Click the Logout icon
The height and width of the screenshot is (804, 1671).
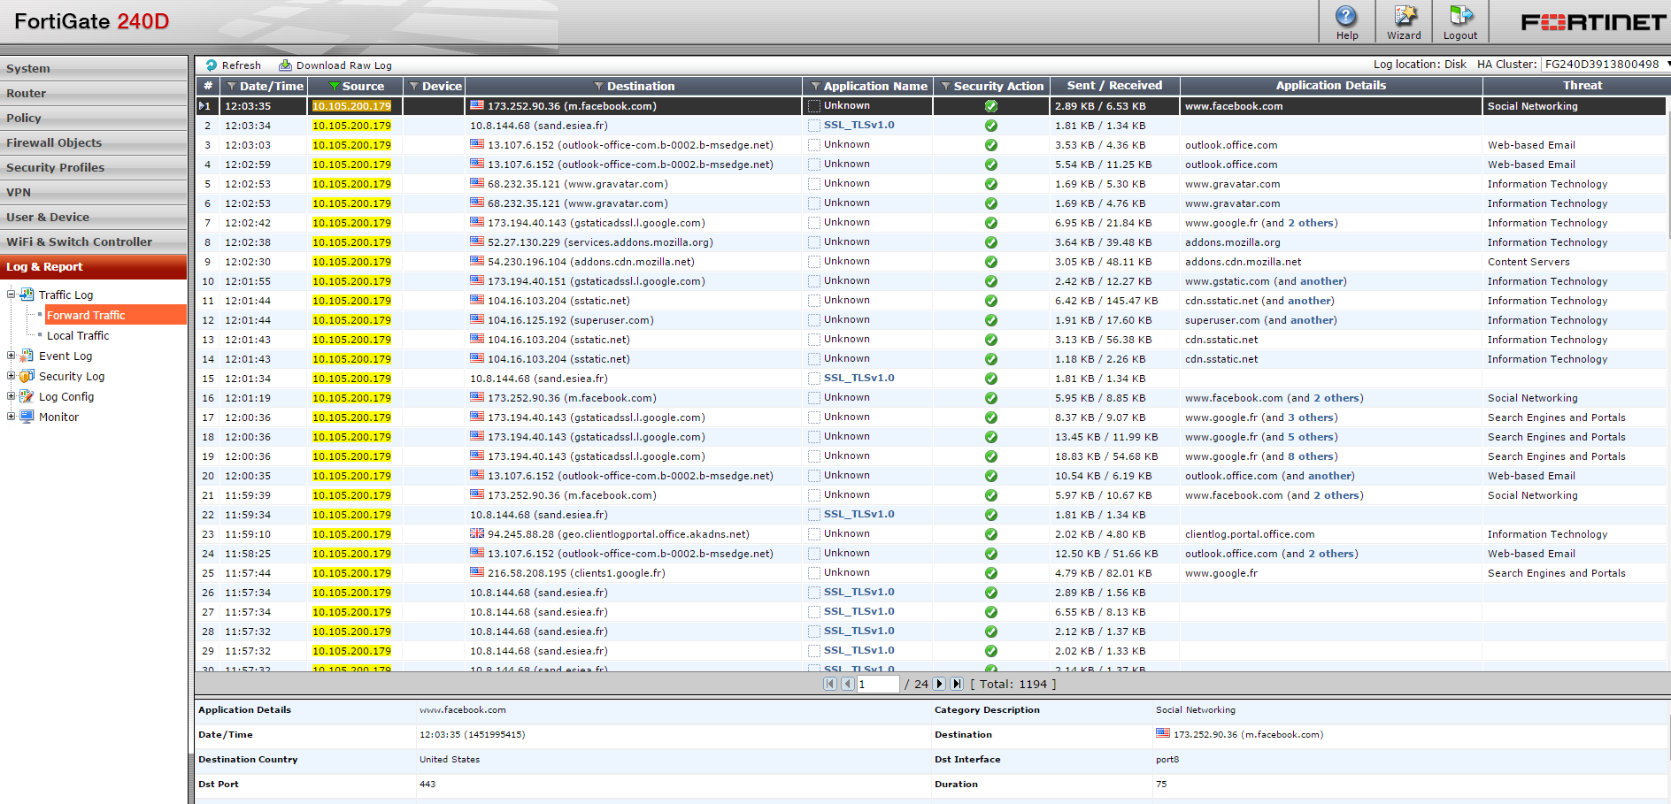pyautogui.click(x=1460, y=16)
